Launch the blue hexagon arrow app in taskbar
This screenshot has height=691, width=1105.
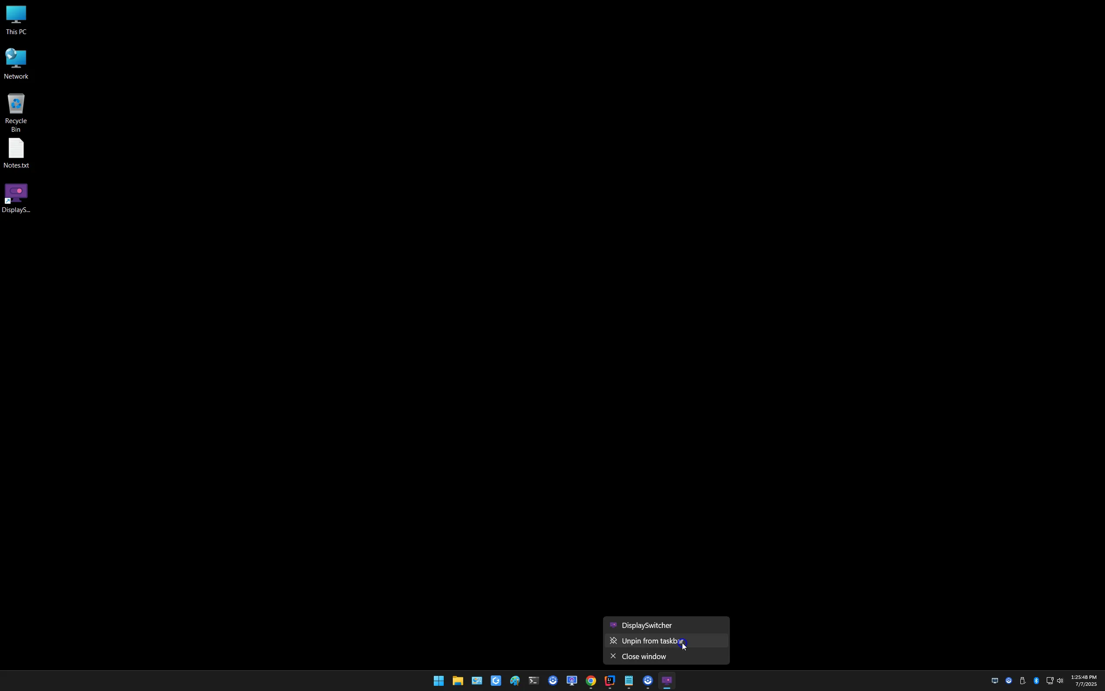pos(496,681)
